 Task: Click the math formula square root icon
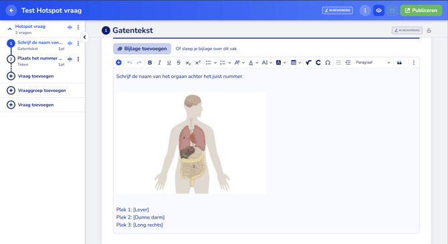[308, 63]
